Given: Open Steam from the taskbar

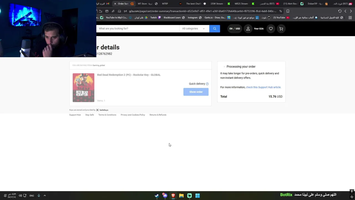Looking at the screenshot, I should pyautogui.click(x=157, y=196).
